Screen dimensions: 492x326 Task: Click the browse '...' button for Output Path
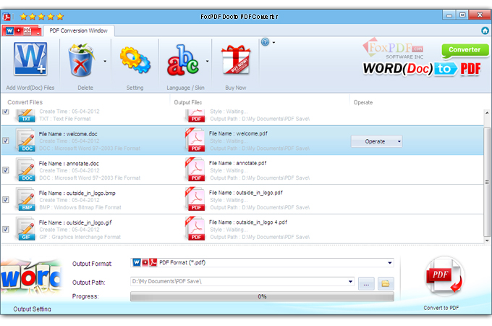pos(366,283)
